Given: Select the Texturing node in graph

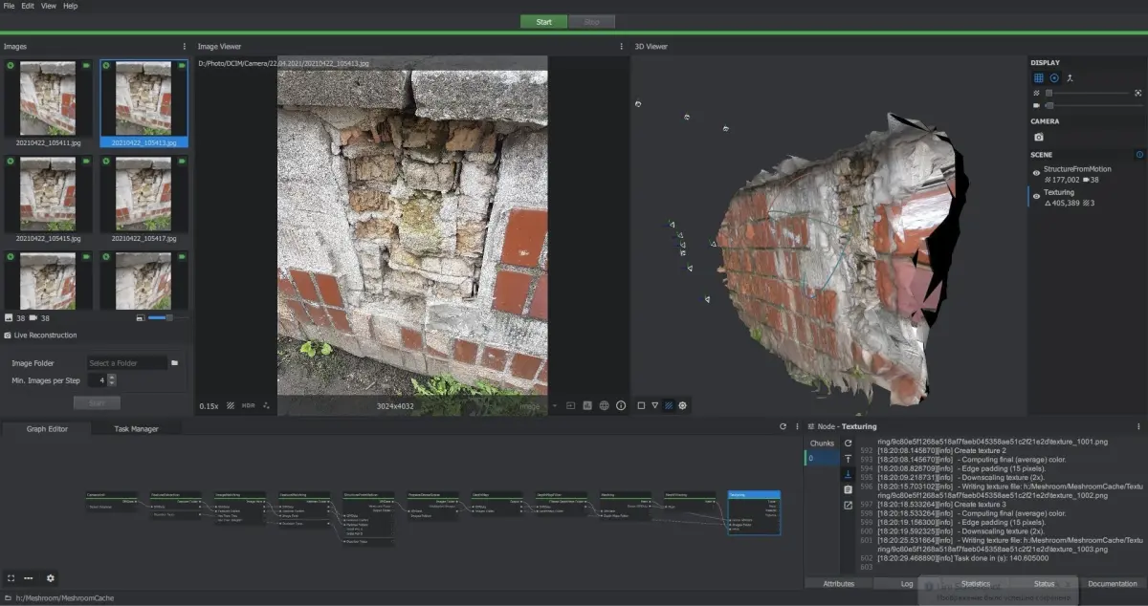Looking at the screenshot, I should pos(754,513).
